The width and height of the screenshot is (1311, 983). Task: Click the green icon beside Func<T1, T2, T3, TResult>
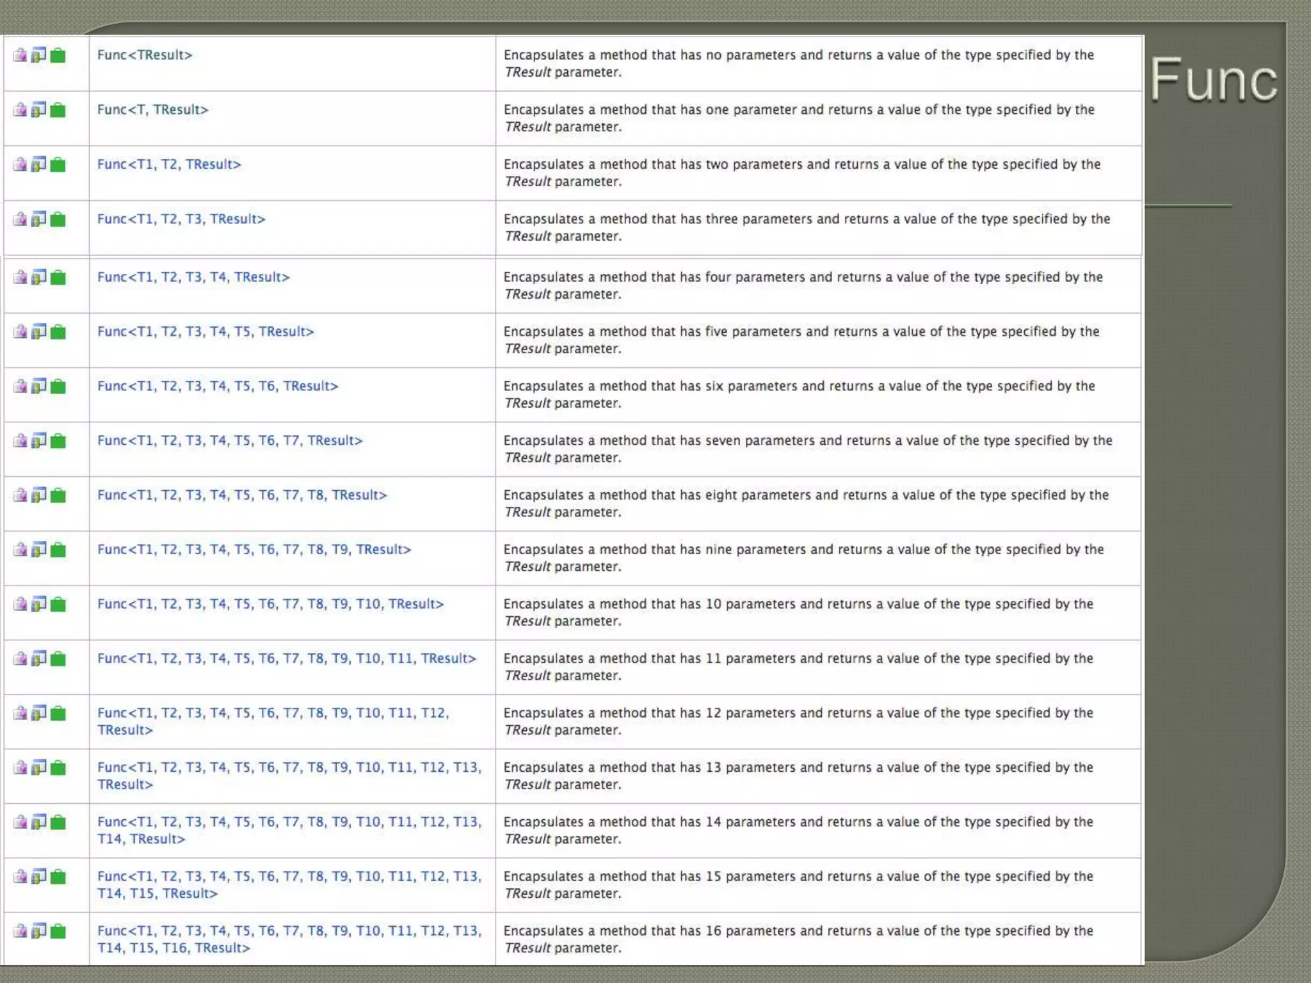click(x=58, y=219)
